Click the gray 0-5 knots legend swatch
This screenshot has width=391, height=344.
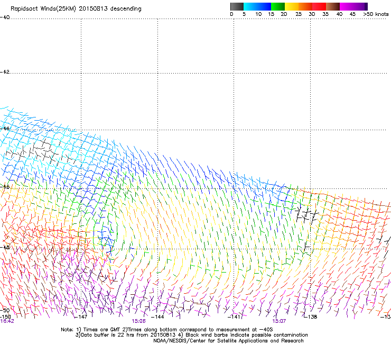[x=237, y=6]
